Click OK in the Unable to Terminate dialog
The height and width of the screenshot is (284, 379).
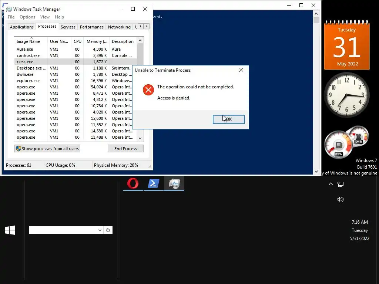click(228, 119)
